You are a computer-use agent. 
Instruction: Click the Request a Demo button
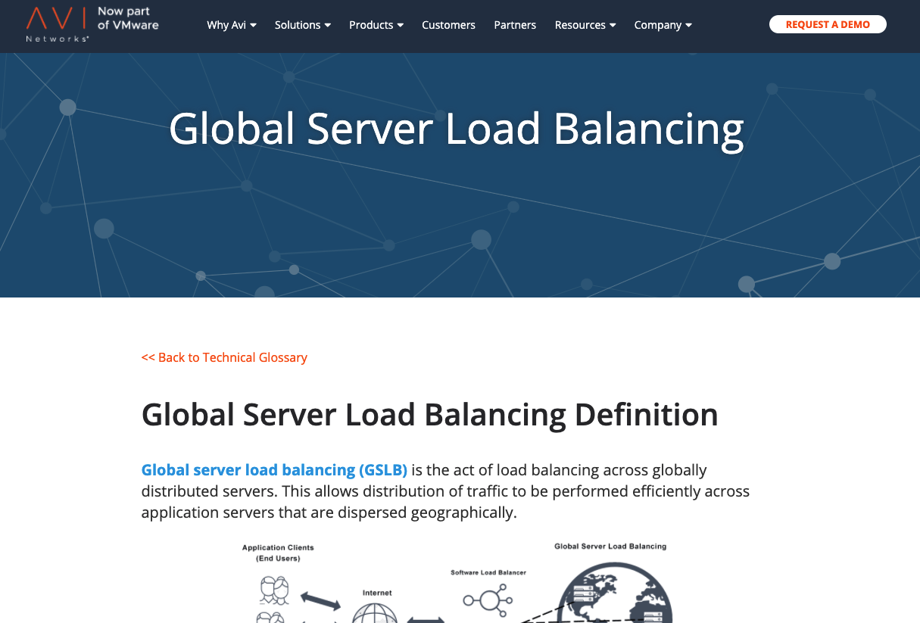pyautogui.click(x=828, y=24)
